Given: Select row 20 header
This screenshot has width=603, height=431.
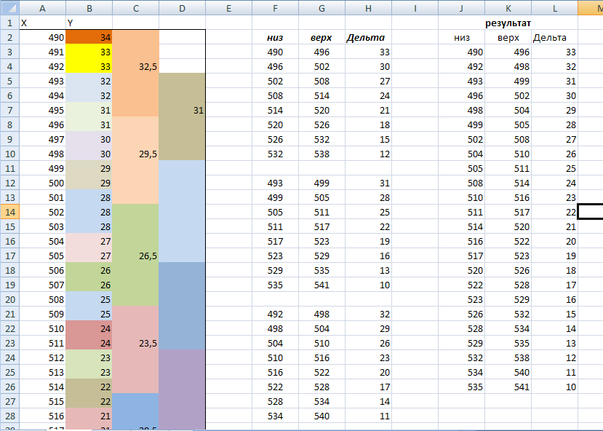Looking at the screenshot, I should coord(9,299).
